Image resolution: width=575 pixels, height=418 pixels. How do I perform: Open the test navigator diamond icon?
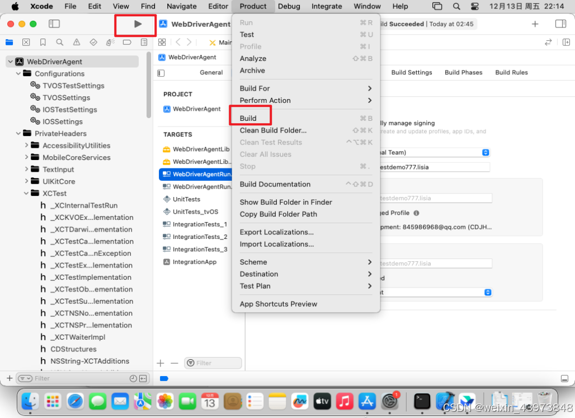point(93,42)
